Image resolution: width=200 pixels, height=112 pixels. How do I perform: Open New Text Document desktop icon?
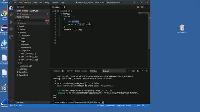4,59
